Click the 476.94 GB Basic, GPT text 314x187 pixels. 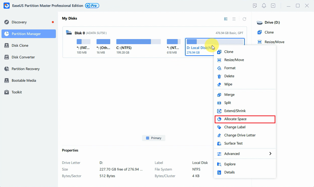[x=229, y=33]
